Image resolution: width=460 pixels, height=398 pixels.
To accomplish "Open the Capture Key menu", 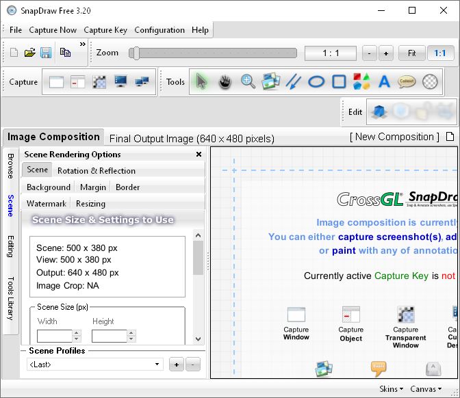I will [105, 30].
